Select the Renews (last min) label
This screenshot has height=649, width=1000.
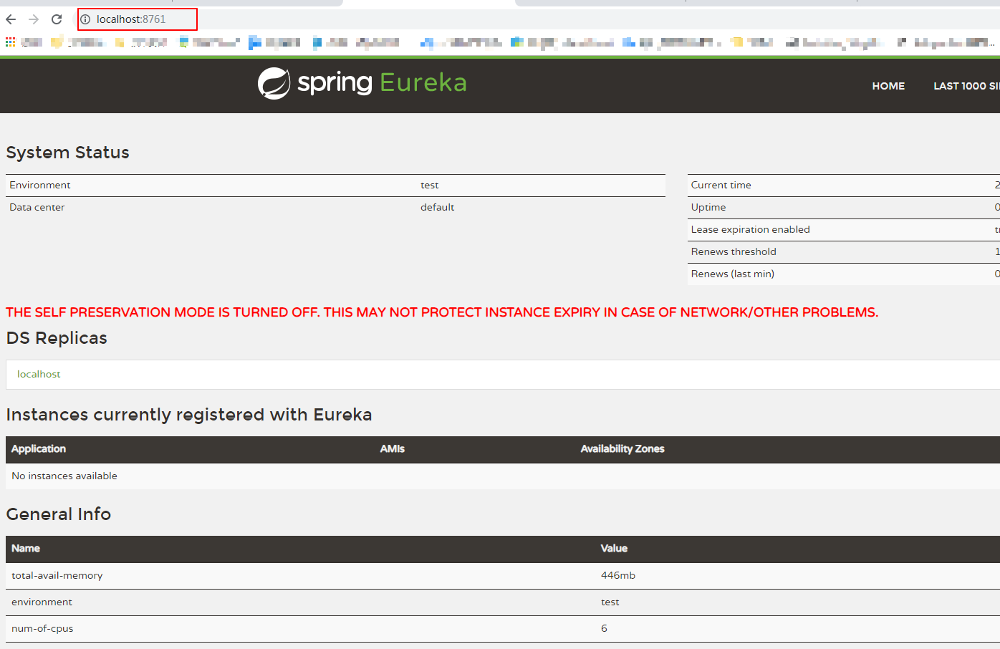click(732, 274)
